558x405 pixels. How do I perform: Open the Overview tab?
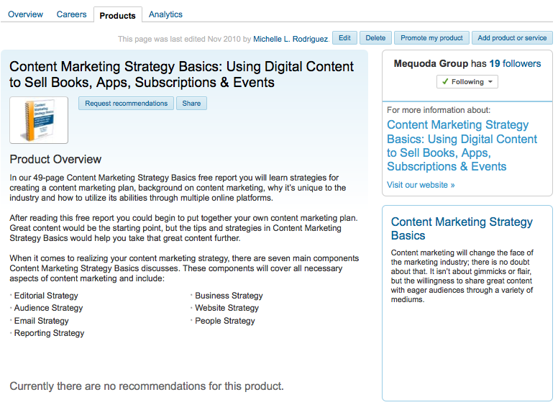25,14
